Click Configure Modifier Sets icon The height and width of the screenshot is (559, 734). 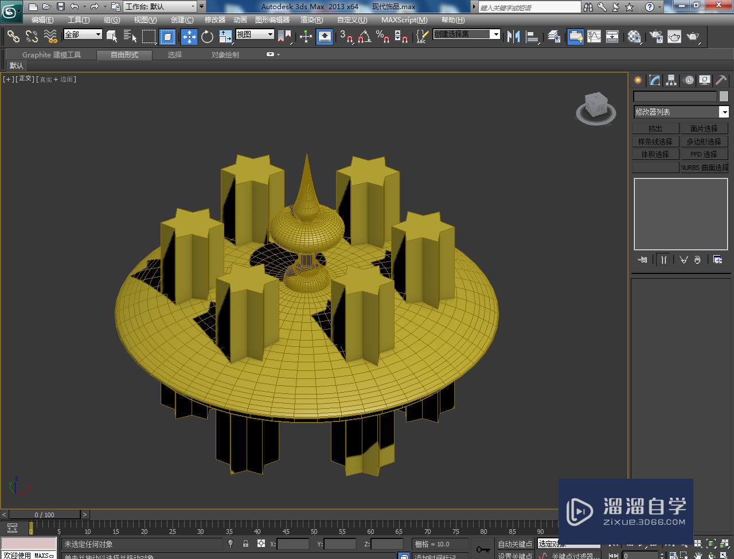[717, 260]
